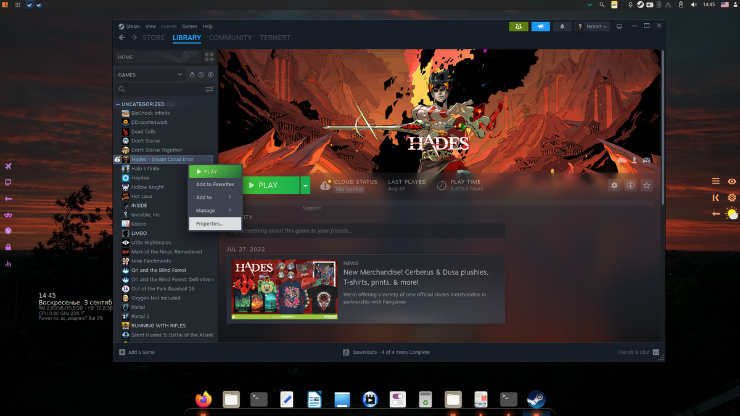
Task: Expand the Add to submenu
Action: pos(215,197)
